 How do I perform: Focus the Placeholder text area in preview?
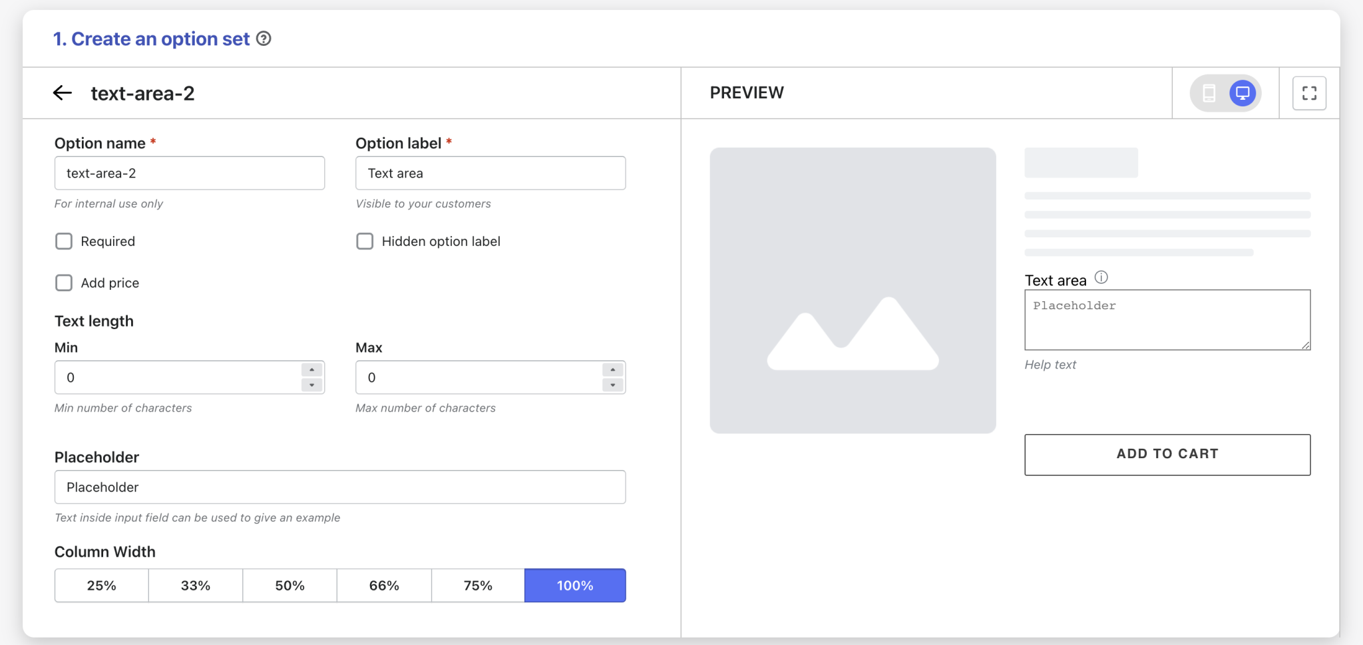(1167, 320)
